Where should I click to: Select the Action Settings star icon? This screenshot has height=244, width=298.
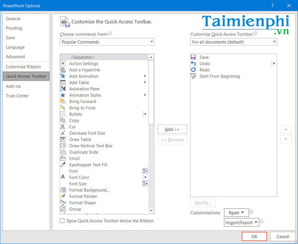[63, 63]
